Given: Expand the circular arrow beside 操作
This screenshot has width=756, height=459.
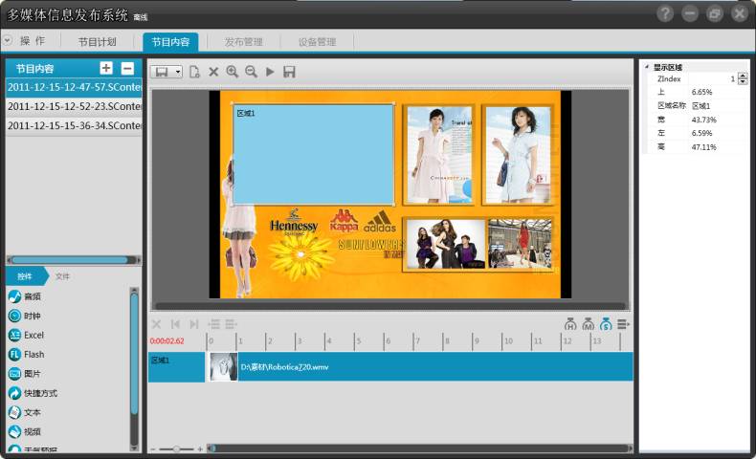Looking at the screenshot, I should coord(8,40).
